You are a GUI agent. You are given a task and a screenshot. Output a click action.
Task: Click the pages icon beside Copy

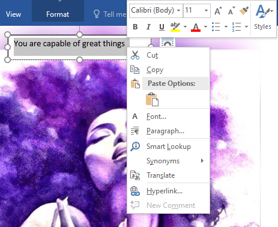click(134, 70)
